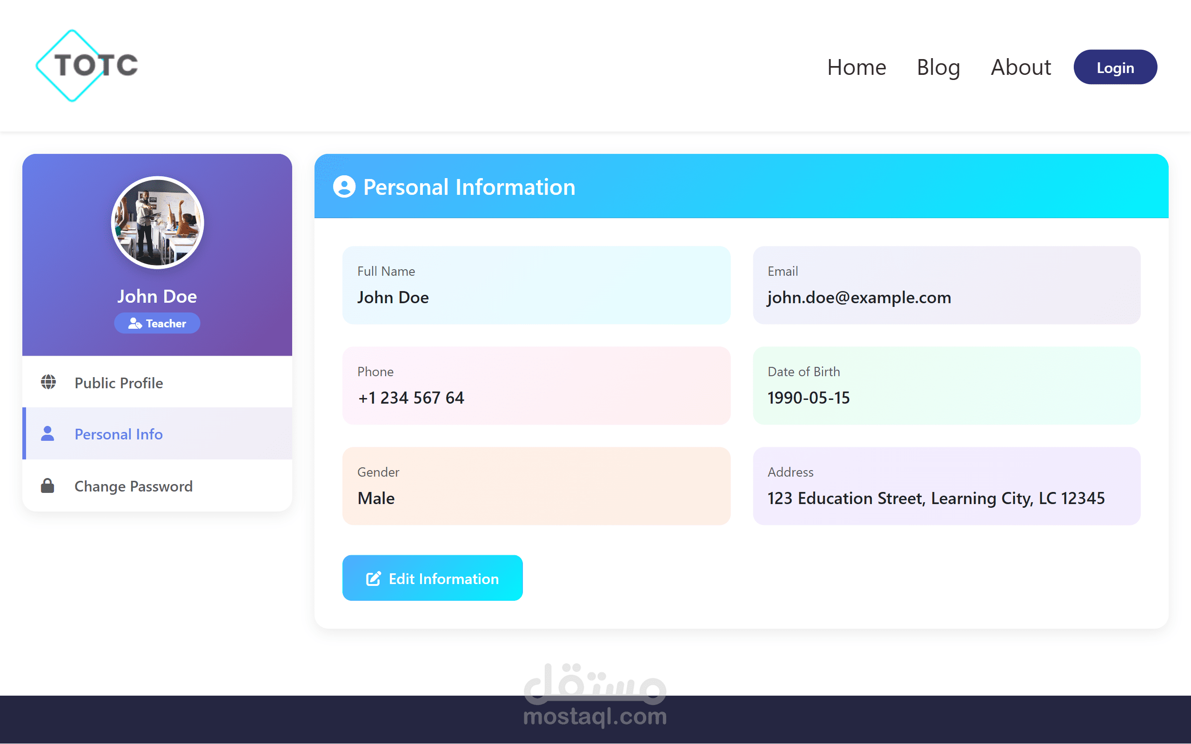
Task: Click the pencil edit icon on Edit Information
Action: point(374,578)
